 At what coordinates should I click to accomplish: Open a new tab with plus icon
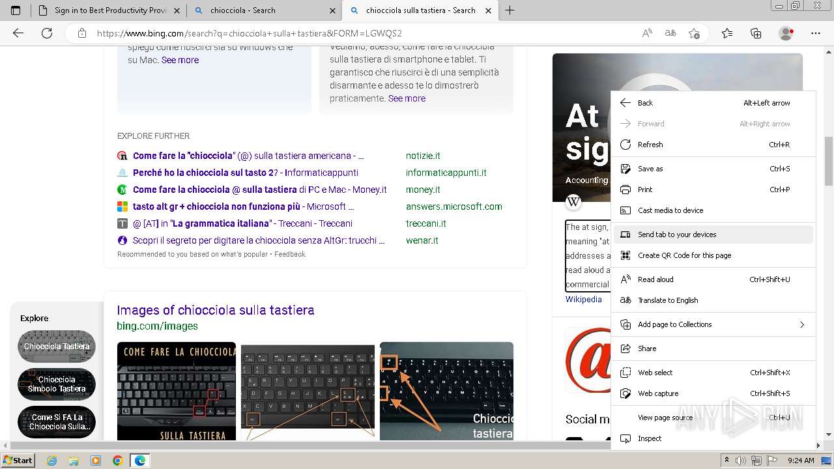click(x=510, y=10)
